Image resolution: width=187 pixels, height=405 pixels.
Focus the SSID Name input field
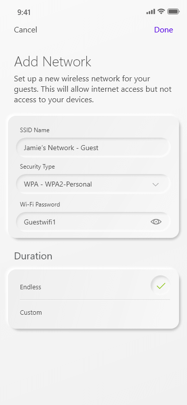(93, 148)
